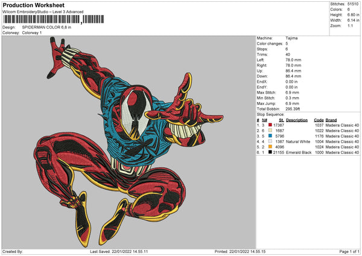Select the Machine value Tajima
This screenshot has height=256, width=362.
[291, 38]
